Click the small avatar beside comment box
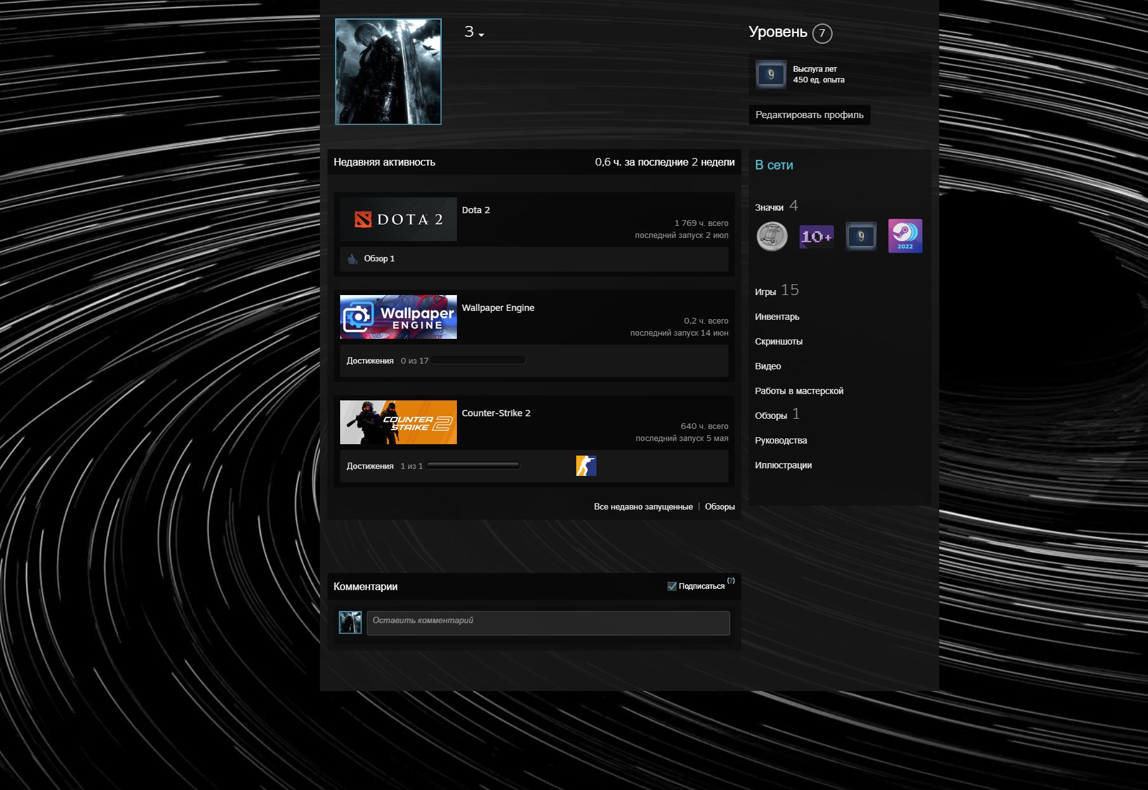Viewport: 1148px width, 790px height. [350, 622]
